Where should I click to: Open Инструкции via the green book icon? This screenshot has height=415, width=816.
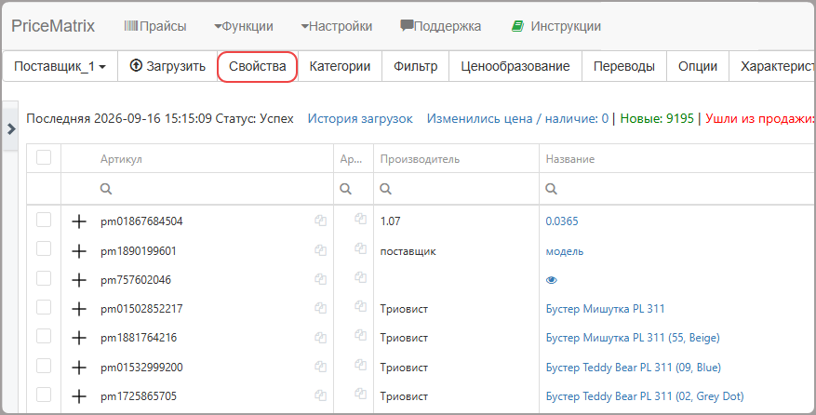517,26
